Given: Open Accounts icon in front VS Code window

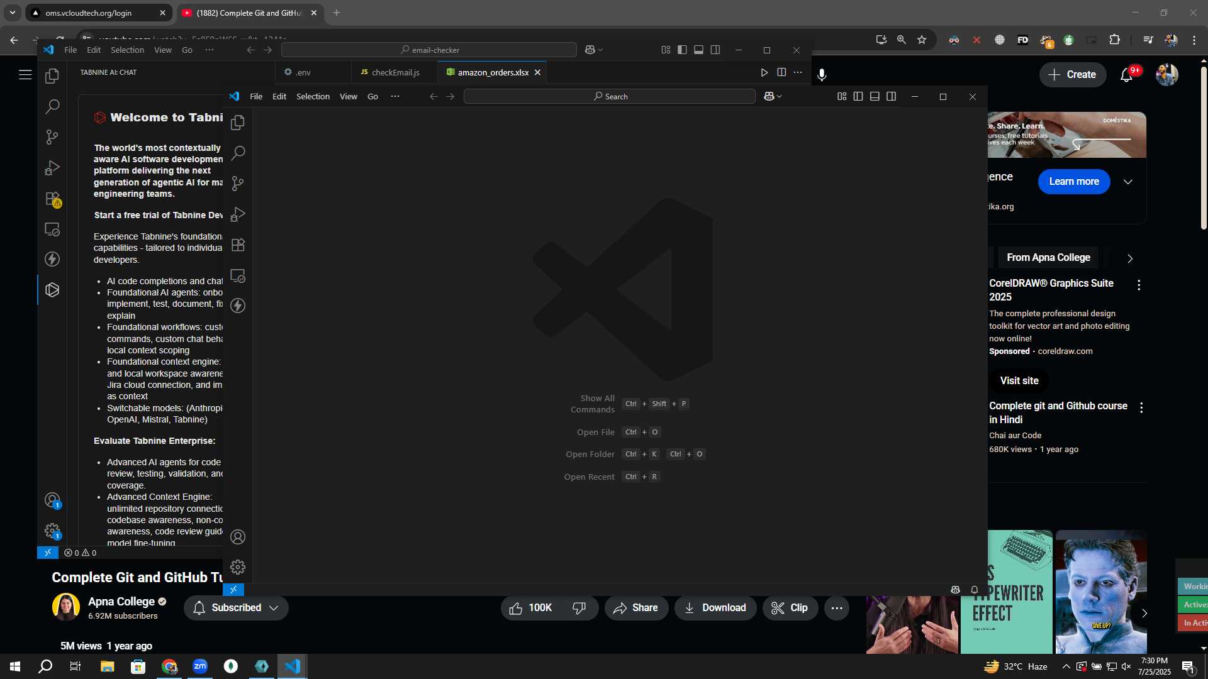Looking at the screenshot, I should pyautogui.click(x=238, y=537).
